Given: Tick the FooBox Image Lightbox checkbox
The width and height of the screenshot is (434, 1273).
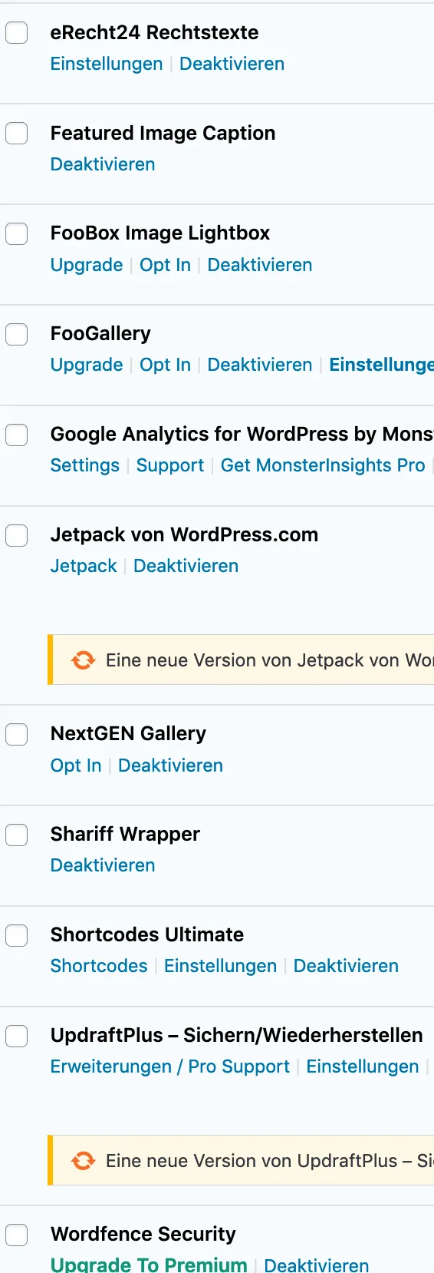Looking at the screenshot, I should [17, 233].
